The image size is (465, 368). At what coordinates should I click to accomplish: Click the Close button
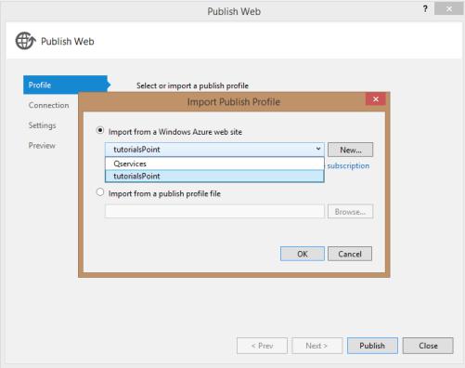(428, 346)
